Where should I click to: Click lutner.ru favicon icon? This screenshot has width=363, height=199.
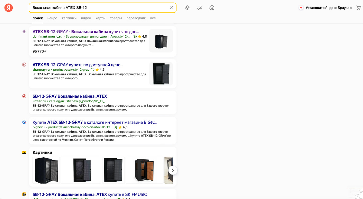click(24, 96)
